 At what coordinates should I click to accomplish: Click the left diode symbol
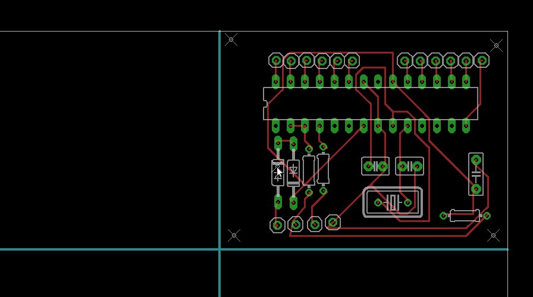pyautogui.click(x=278, y=173)
